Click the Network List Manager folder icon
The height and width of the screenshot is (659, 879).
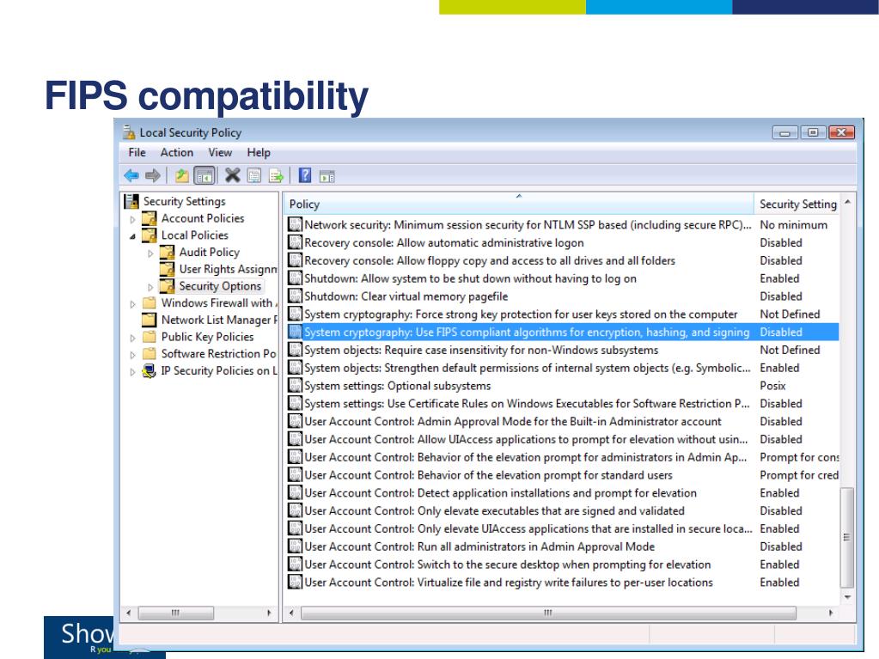pos(150,320)
